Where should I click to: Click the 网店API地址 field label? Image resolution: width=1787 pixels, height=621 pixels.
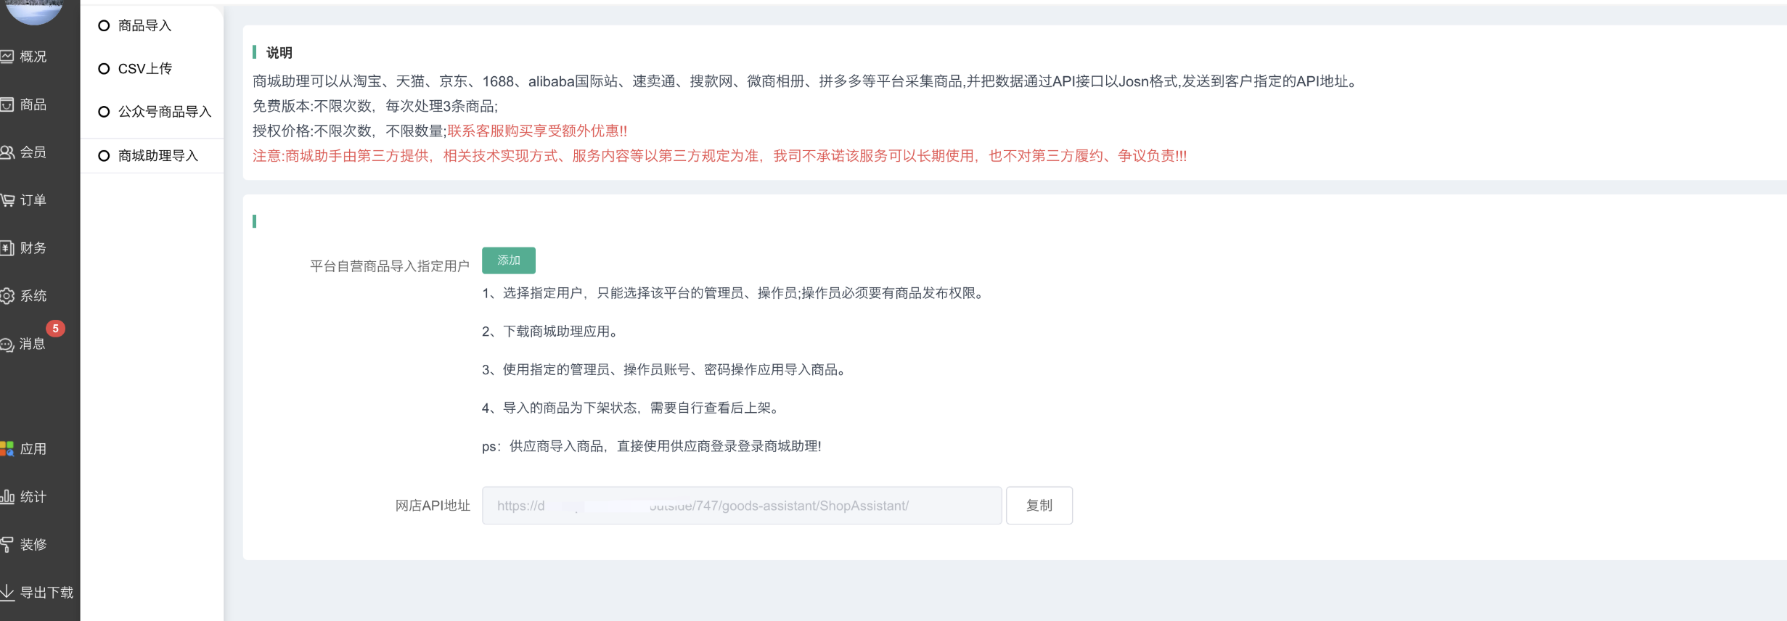click(433, 506)
